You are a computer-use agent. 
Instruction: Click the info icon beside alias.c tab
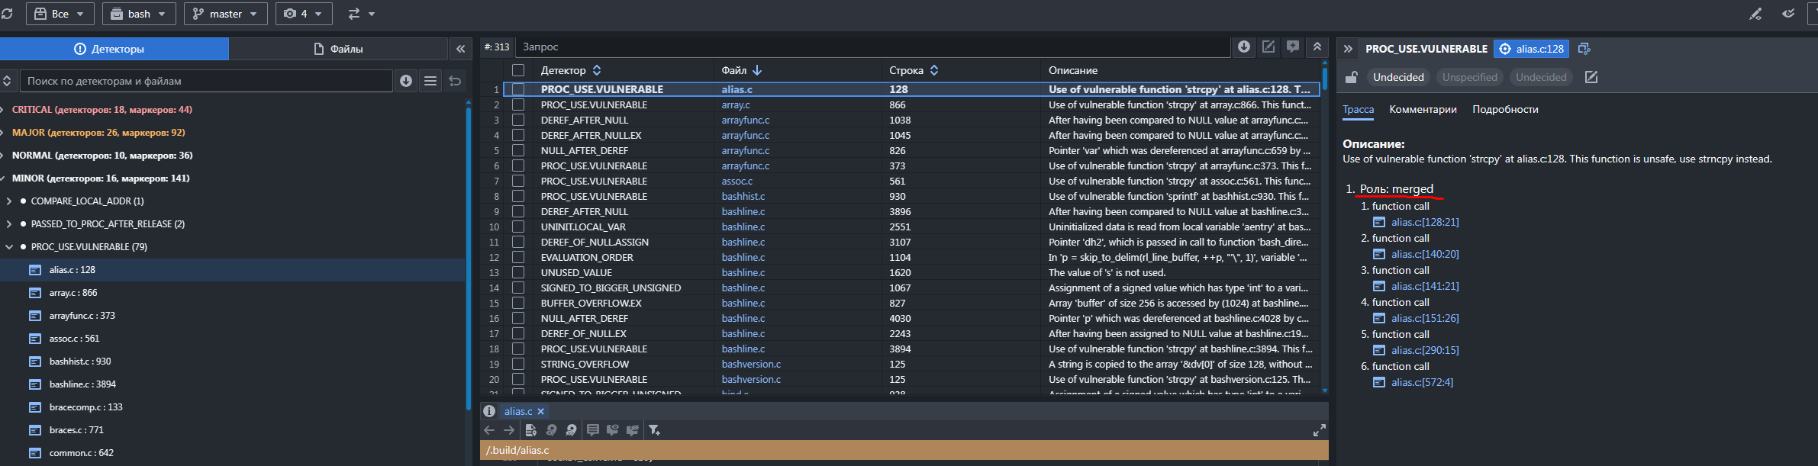489,411
